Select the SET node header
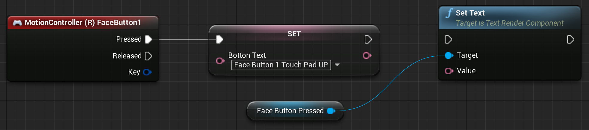The height and width of the screenshot is (130, 589). (294, 33)
